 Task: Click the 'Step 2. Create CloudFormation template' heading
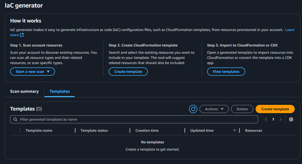143,45
